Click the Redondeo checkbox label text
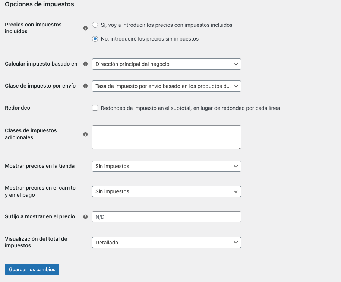The height and width of the screenshot is (282, 341). pos(190,108)
